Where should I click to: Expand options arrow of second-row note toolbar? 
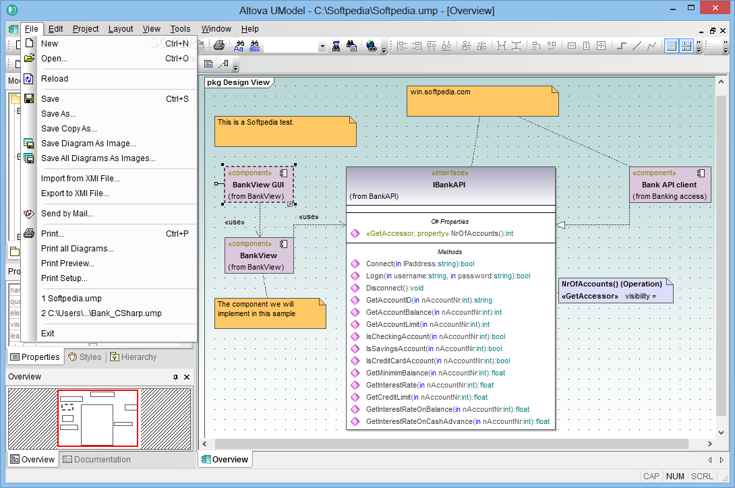pyautogui.click(x=236, y=68)
